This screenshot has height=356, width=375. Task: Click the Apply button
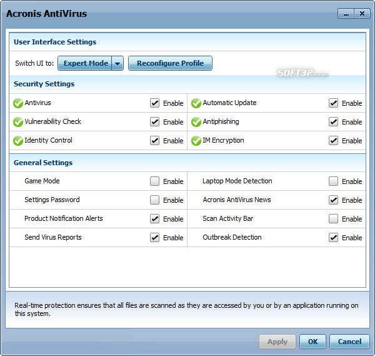pyautogui.click(x=277, y=342)
